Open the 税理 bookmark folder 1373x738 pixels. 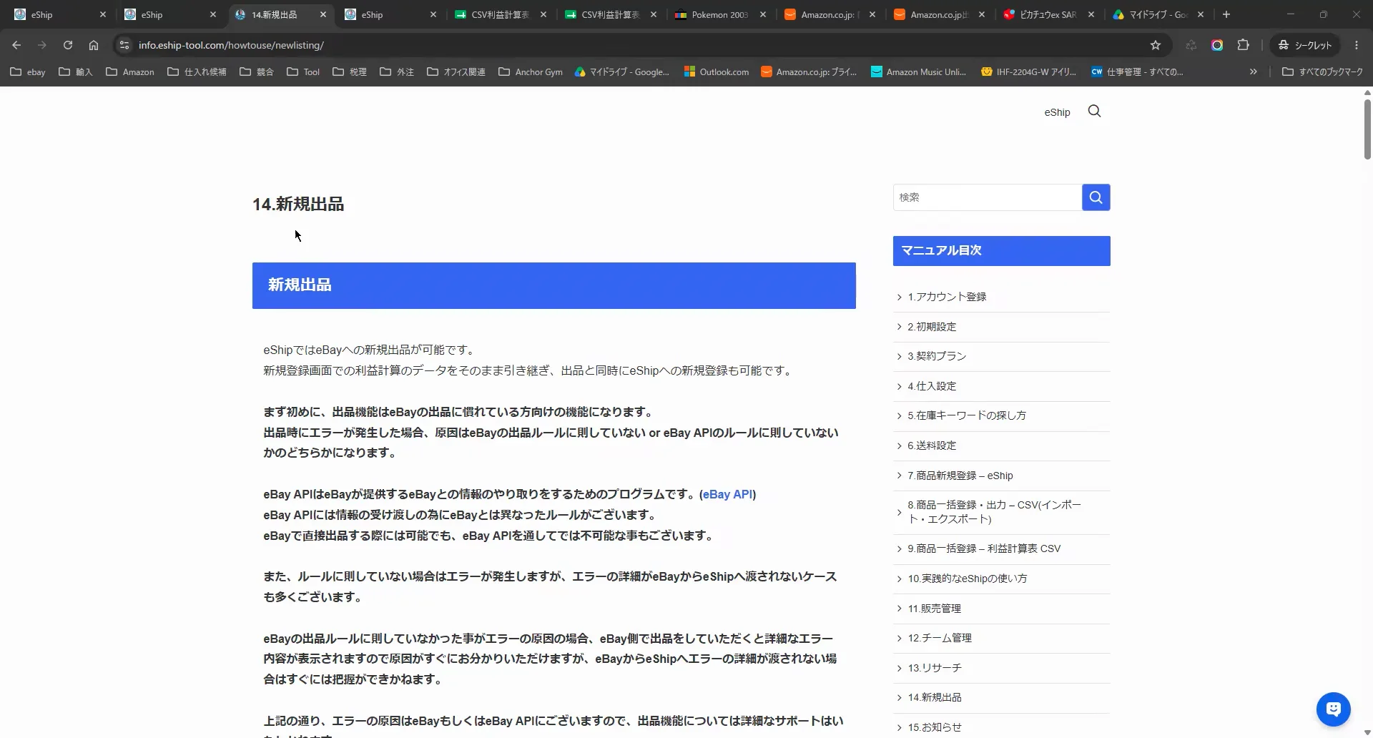(x=350, y=72)
